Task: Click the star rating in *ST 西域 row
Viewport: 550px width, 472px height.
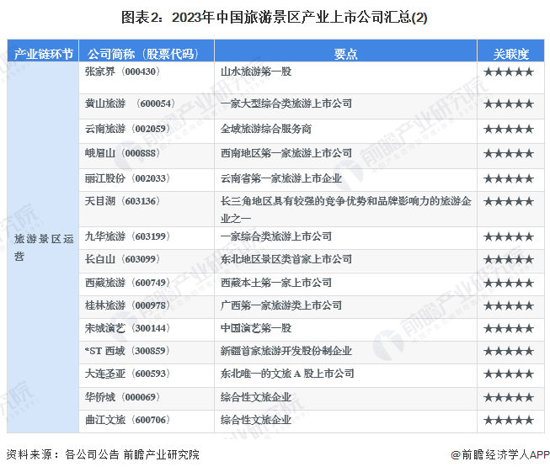Action: coord(509,351)
